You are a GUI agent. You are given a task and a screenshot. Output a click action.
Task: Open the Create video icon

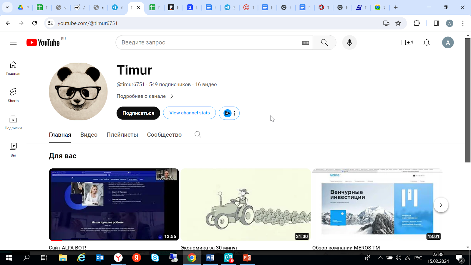409,42
